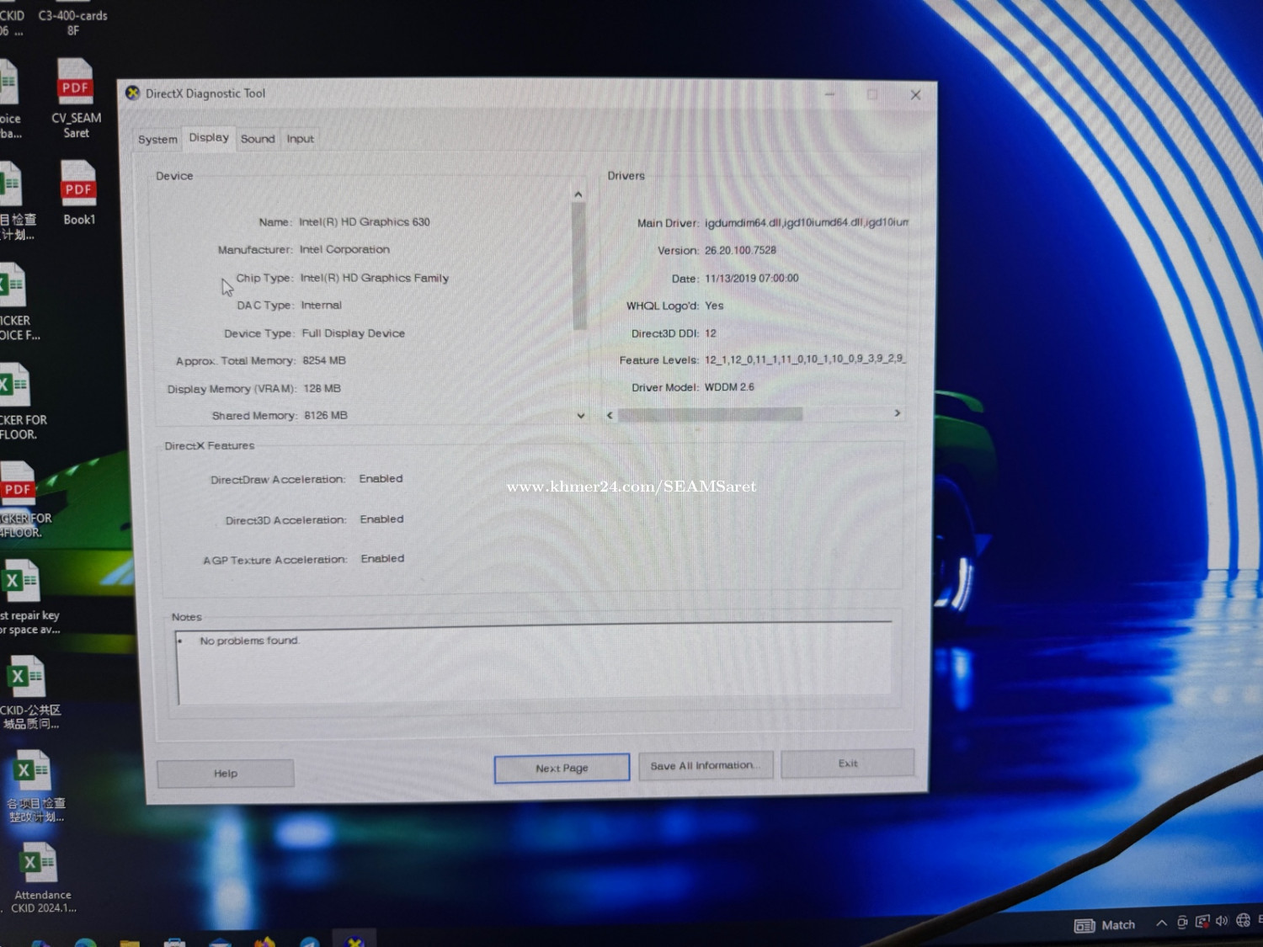Click the DAC Type 'Internal' value

click(322, 306)
